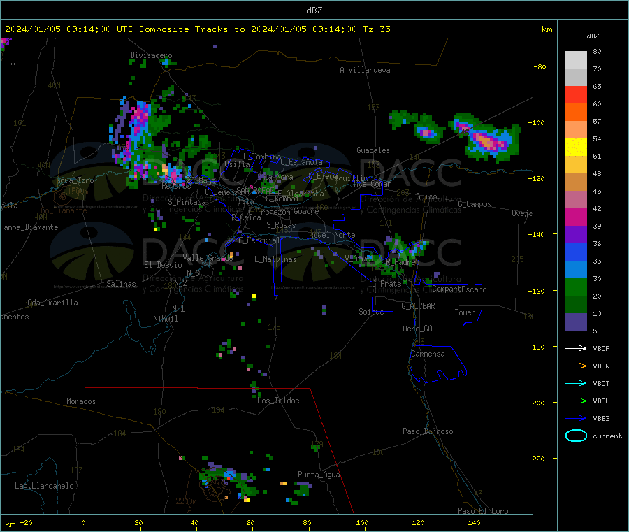Click the '-220' tick on the right km axis
Screen dimensions: 629x532
pos(538,459)
